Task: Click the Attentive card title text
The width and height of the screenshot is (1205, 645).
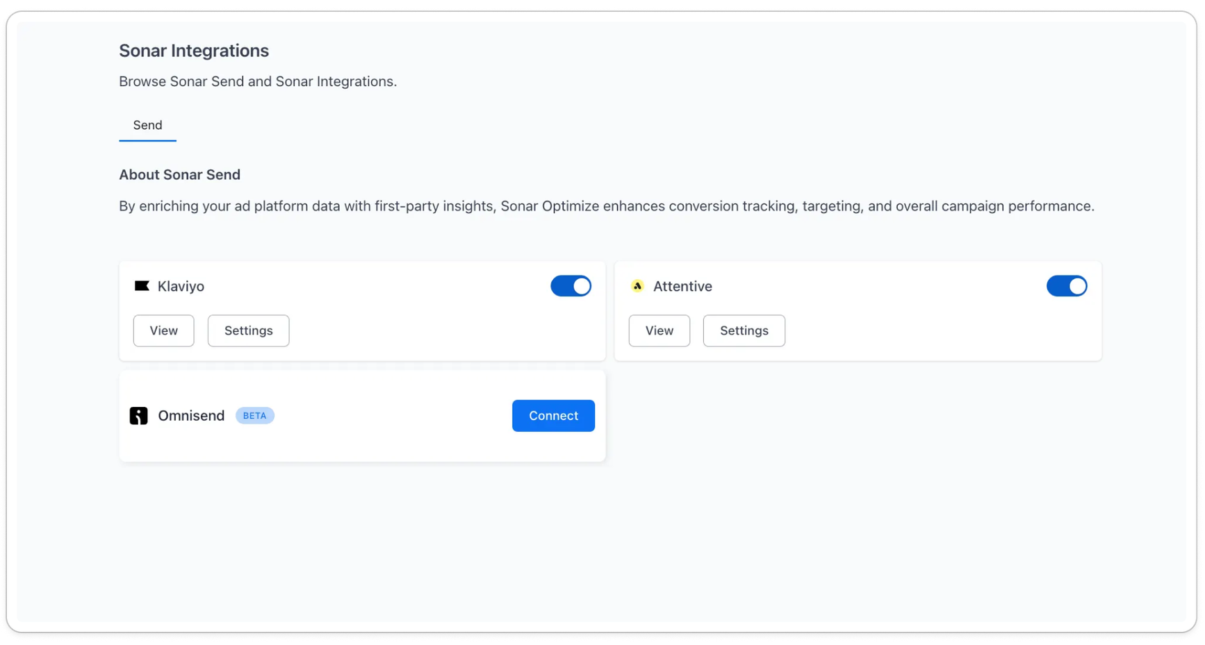Action: point(682,286)
